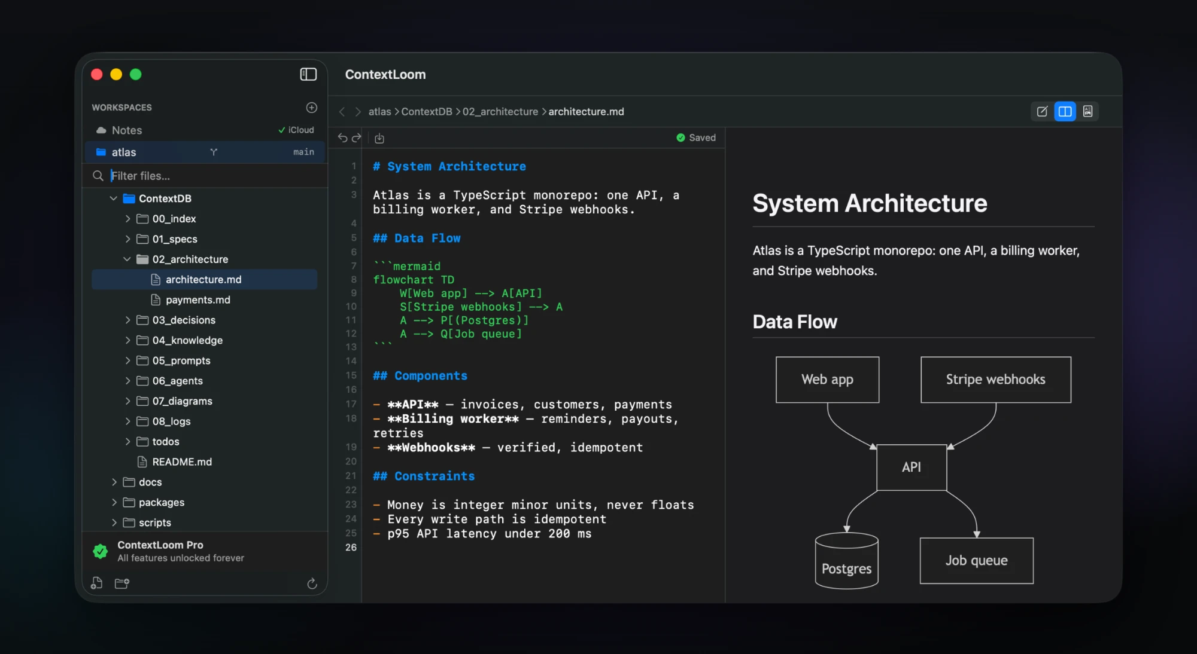Image resolution: width=1197 pixels, height=654 pixels.
Task: Collapse the 02_architecture folder
Action: (127, 259)
